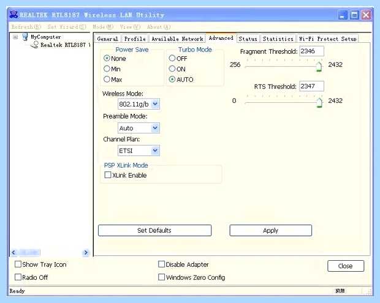Select MyComputer in the tree
The height and width of the screenshot is (303, 380).
tap(45, 37)
